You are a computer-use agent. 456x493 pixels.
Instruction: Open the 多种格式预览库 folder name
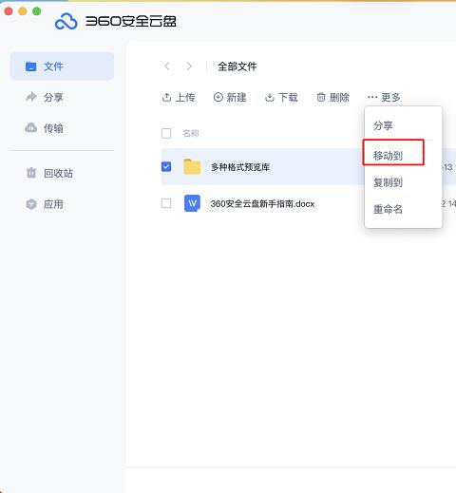(x=240, y=167)
